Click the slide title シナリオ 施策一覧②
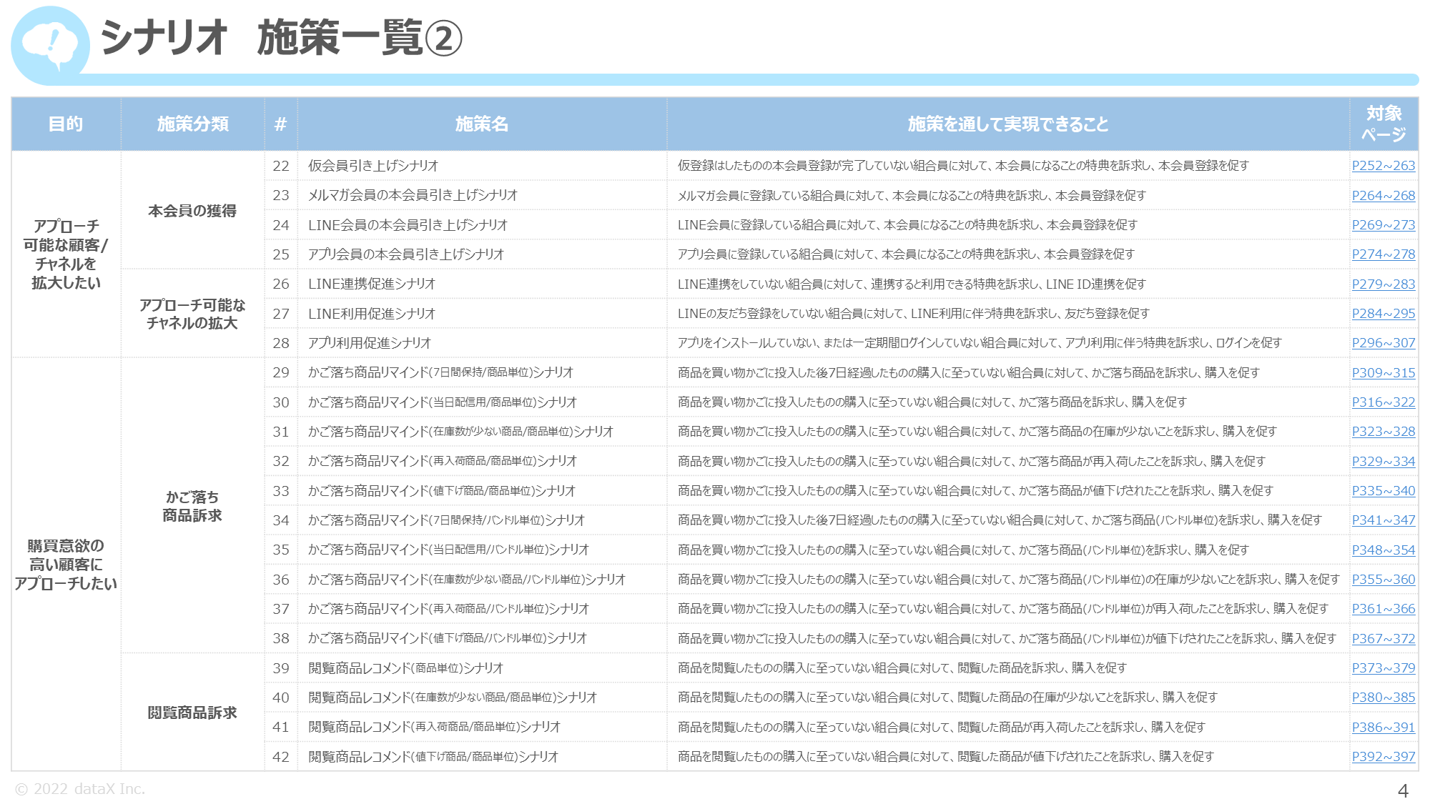1430x804 pixels. point(282,38)
